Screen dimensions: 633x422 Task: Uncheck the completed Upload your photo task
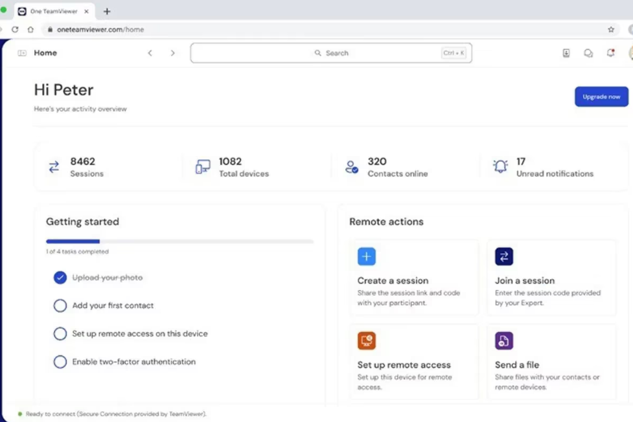(x=60, y=278)
